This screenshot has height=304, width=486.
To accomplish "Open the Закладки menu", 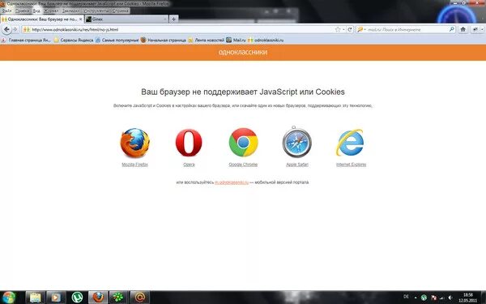I will click(x=71, y=11).
